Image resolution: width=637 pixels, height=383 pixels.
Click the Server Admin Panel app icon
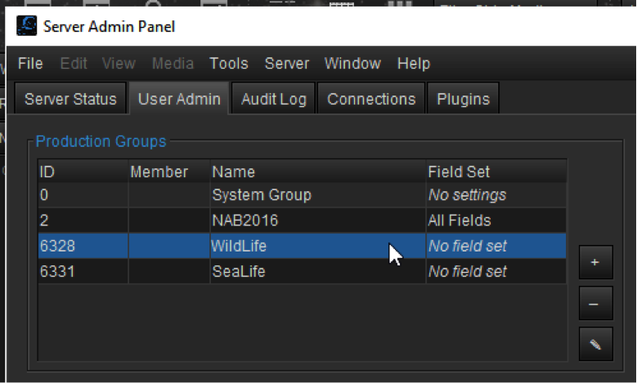pos(26,26)
